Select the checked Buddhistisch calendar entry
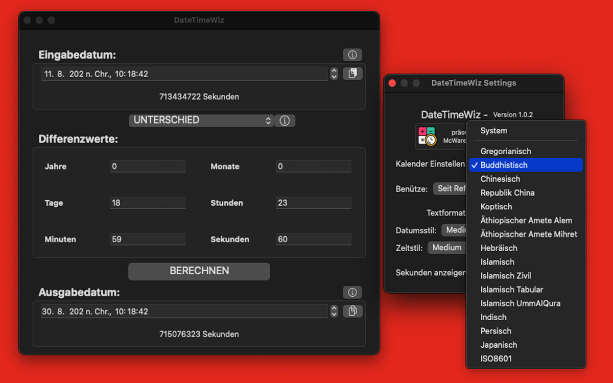This screenshot has height=383, width=613. point(526,165)
